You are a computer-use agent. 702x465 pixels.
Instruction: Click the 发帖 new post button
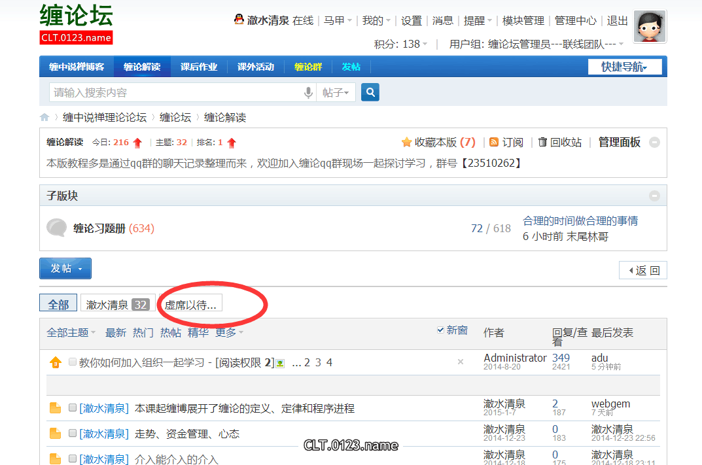(65, 269)
